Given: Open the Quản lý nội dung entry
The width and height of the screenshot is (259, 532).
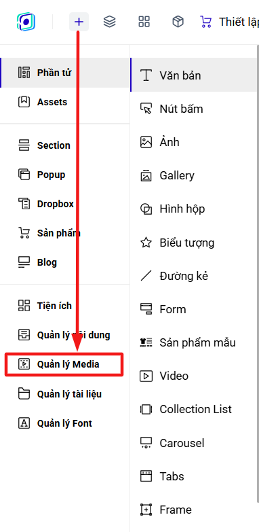Looking at the screenshot, I should pos(65,335).
